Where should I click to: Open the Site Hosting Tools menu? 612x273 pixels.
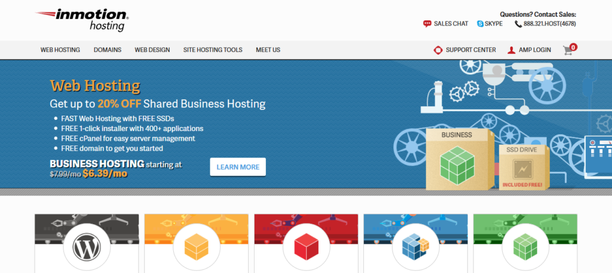pyautogui.click(x=213, y=50)
